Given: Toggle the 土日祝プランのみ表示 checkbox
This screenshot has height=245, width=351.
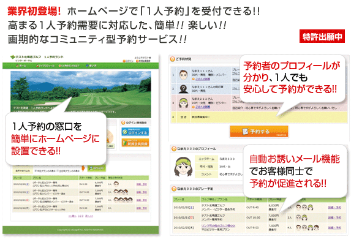Looking at the screenshot, I should 58,171.
